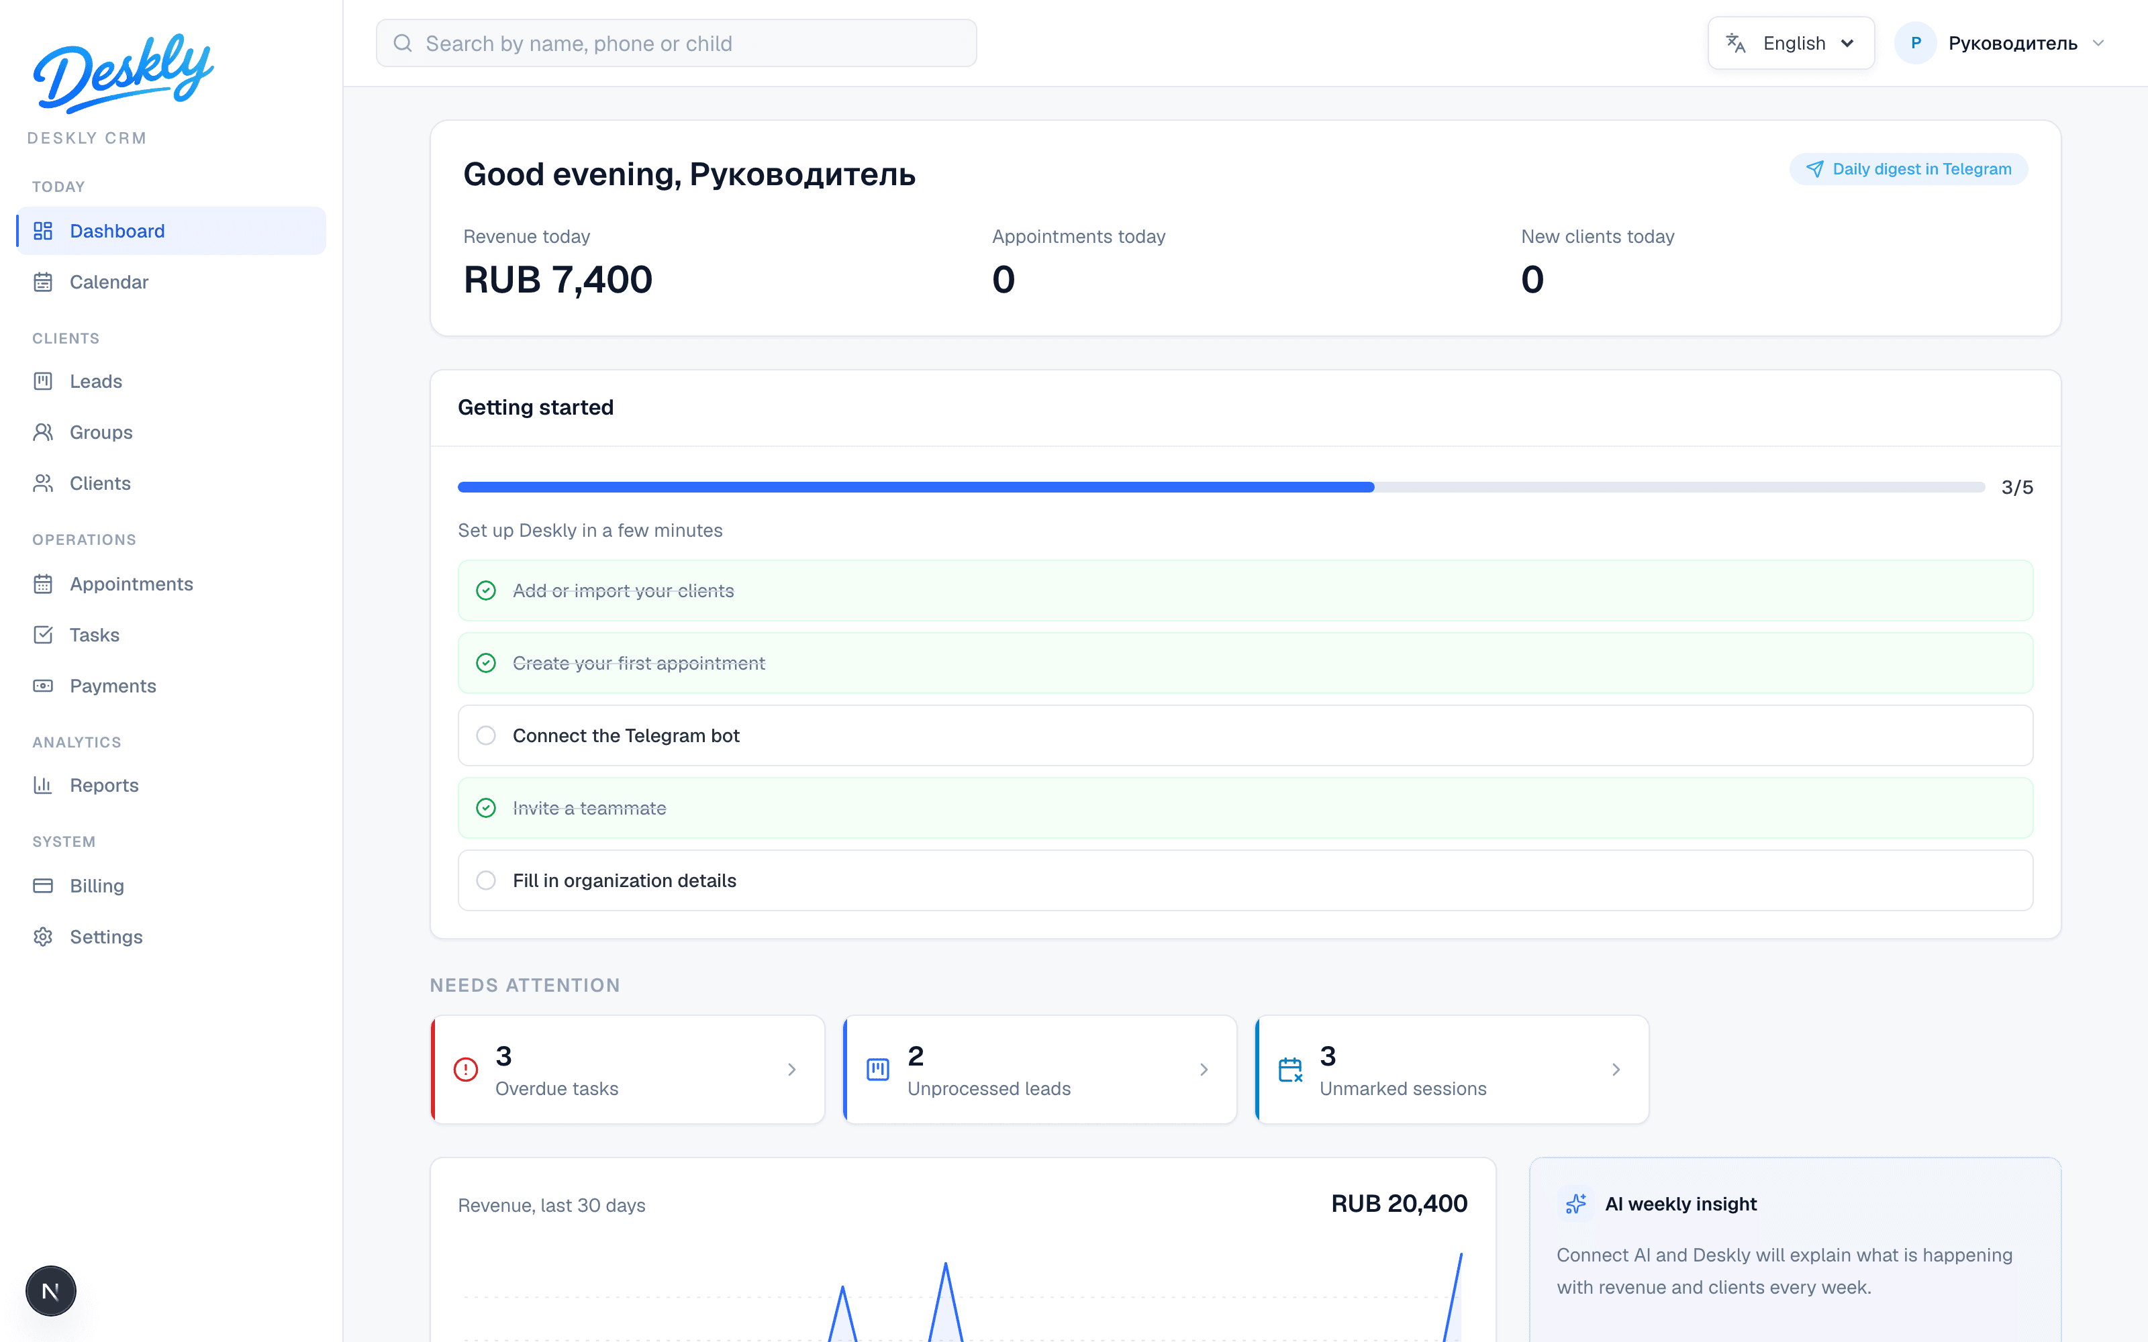Click the revenue last 30 days chart
This screenshot has height=1342, width=2148.
pyautogui.click(x=962, y=1296)
